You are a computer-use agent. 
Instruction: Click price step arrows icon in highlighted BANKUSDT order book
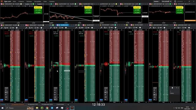pyautogui.click(x=55, y=28)
